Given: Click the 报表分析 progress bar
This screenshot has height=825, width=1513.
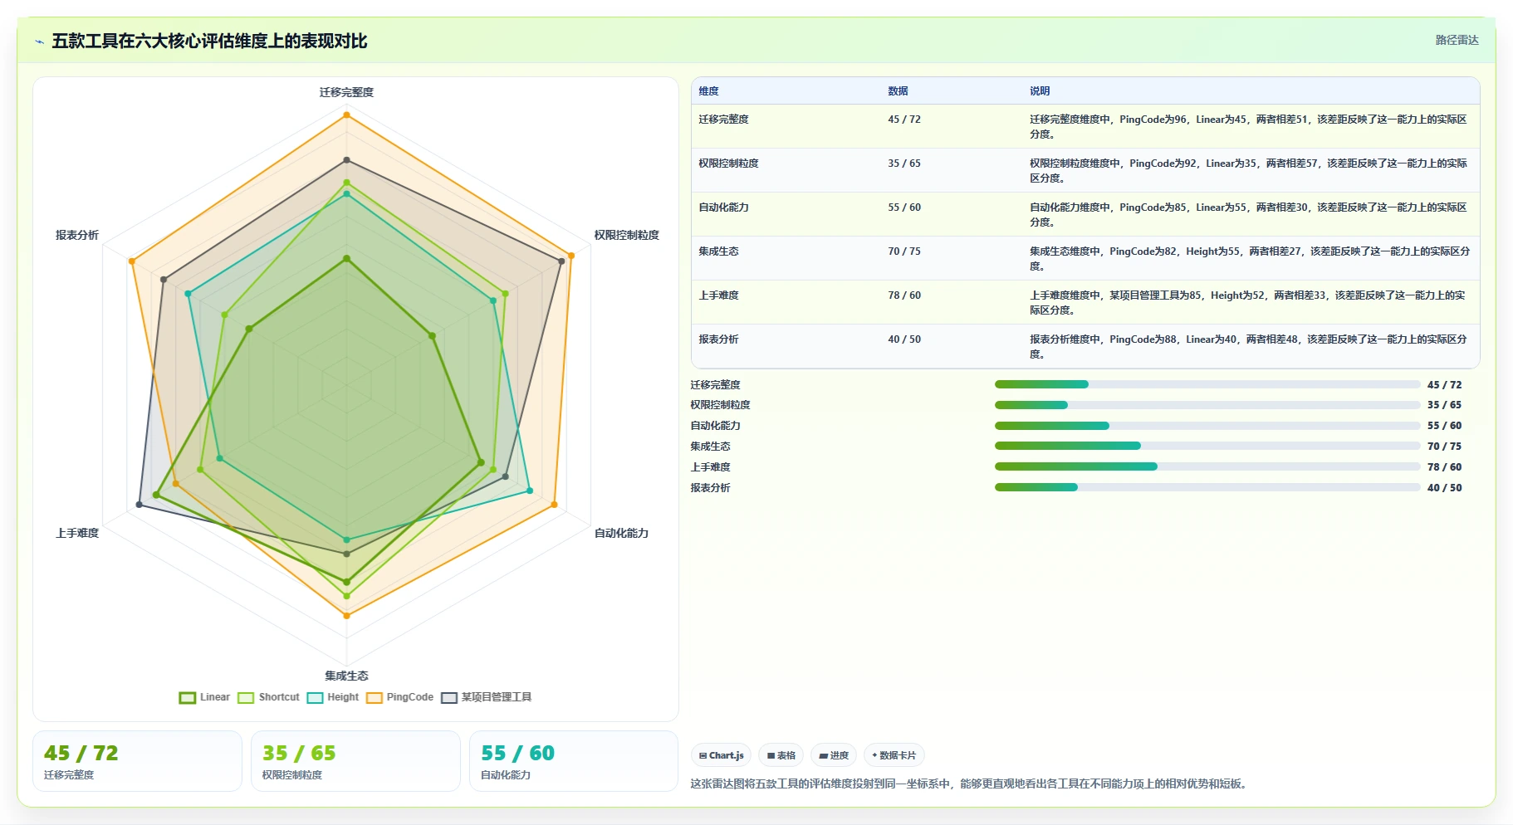Looking at the screenshot, I should 1207,487.
